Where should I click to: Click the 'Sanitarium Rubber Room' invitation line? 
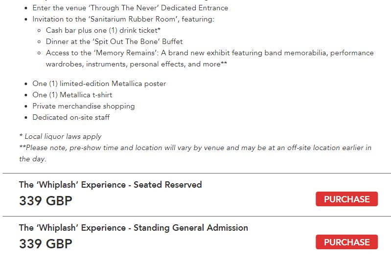[x=123, y=19]
